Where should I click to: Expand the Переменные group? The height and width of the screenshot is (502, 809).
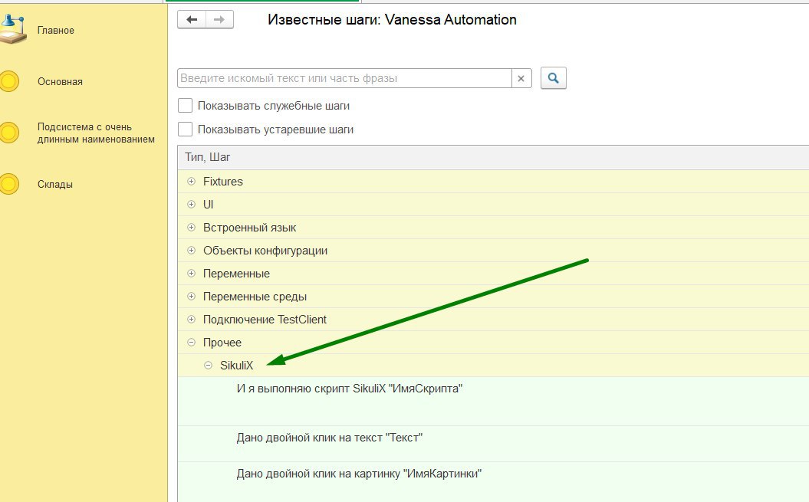coord(192,273)
